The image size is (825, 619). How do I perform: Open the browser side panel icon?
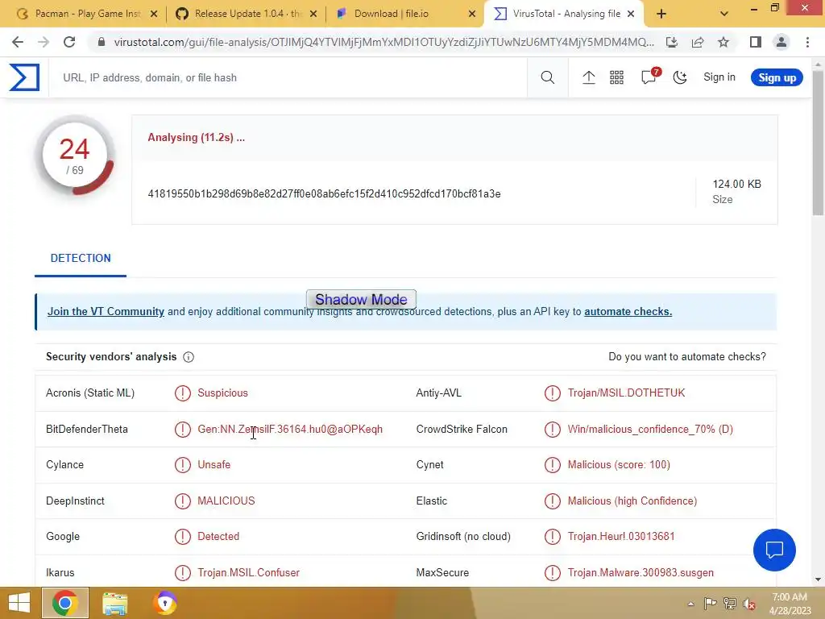756,42
